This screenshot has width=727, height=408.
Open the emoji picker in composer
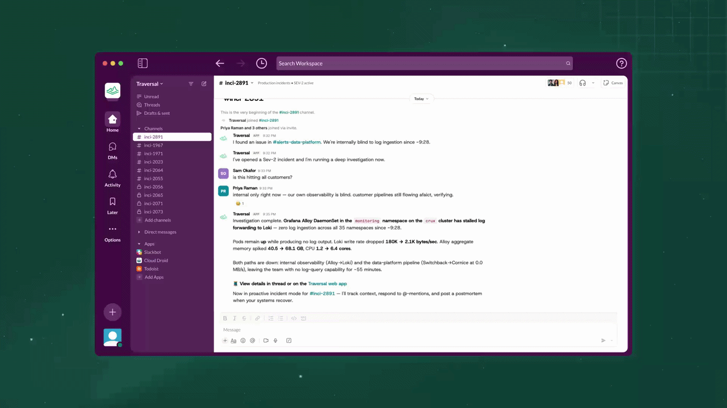click(243, 341)
